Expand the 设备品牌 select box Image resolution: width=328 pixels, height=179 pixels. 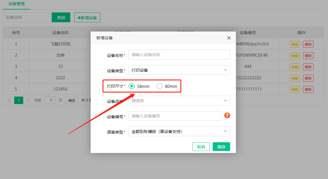[179, 101]
